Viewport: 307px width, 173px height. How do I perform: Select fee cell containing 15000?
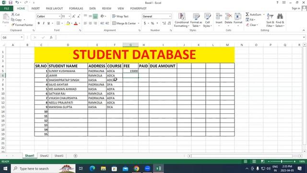pos(130,71)
